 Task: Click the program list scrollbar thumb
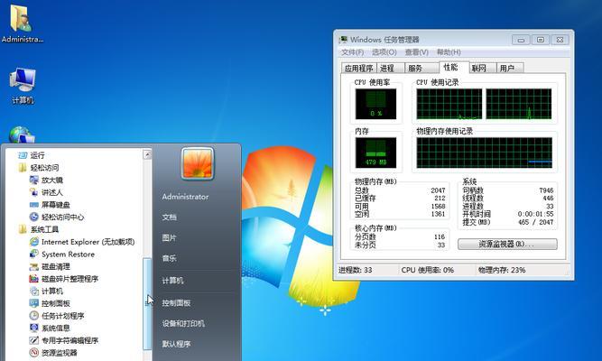pyautogui.click(x=147, y=303)
